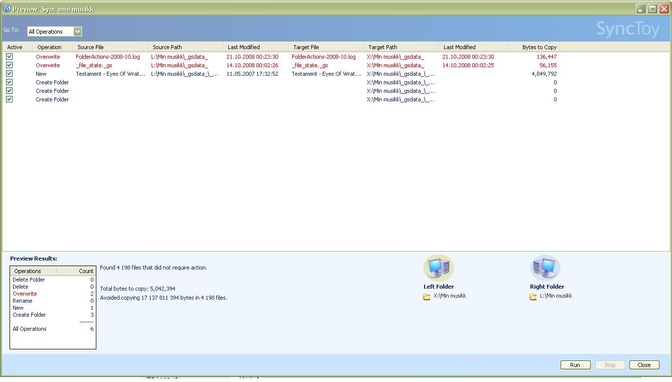This screenshot has height=382, width=672.
Task: Click the Right Folder computer icon
Action: pos(545,268)
